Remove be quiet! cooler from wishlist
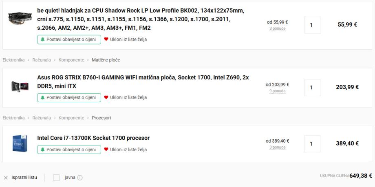Screen dimensions: 375x187 click(126, 40)
